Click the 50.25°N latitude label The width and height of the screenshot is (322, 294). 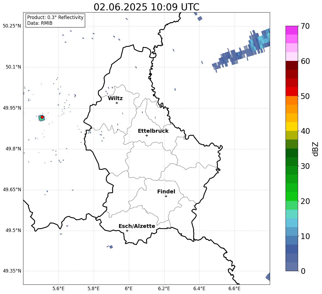12,26
